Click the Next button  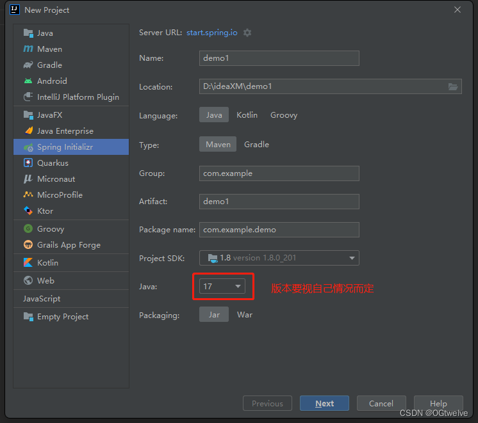324,403
